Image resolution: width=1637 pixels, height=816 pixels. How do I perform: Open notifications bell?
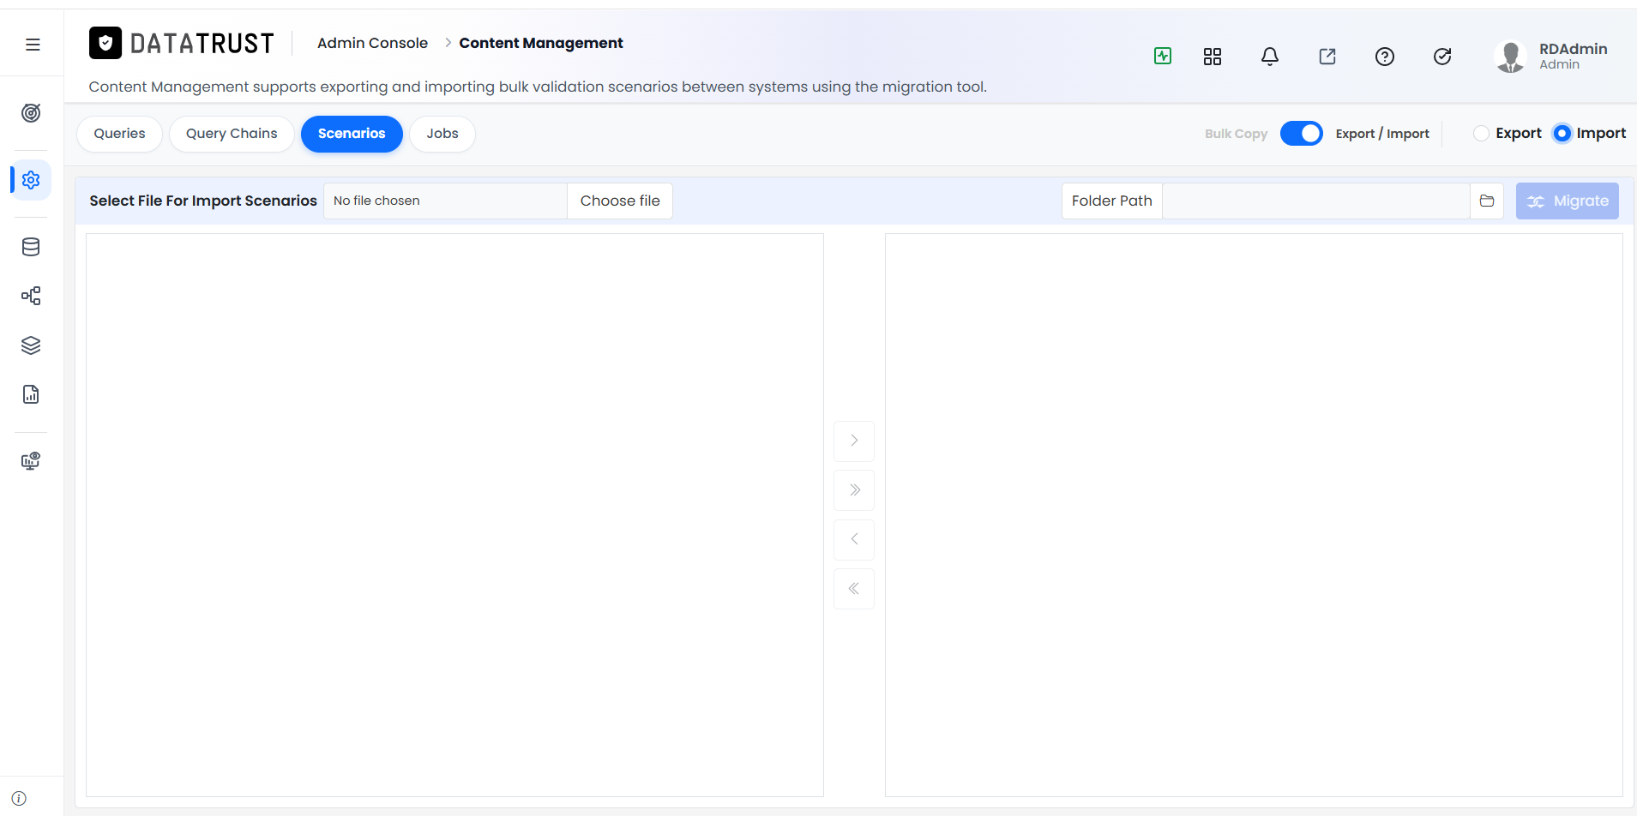[x=1270, y=57]
